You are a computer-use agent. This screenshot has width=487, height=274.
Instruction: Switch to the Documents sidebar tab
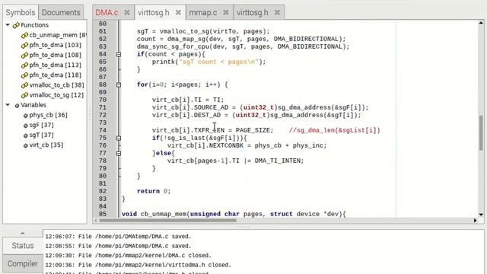[x=61, y=12]
